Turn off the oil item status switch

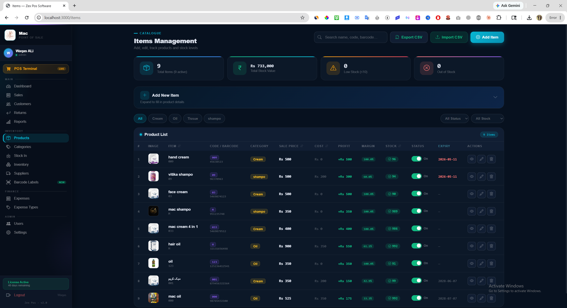(416, 263)
